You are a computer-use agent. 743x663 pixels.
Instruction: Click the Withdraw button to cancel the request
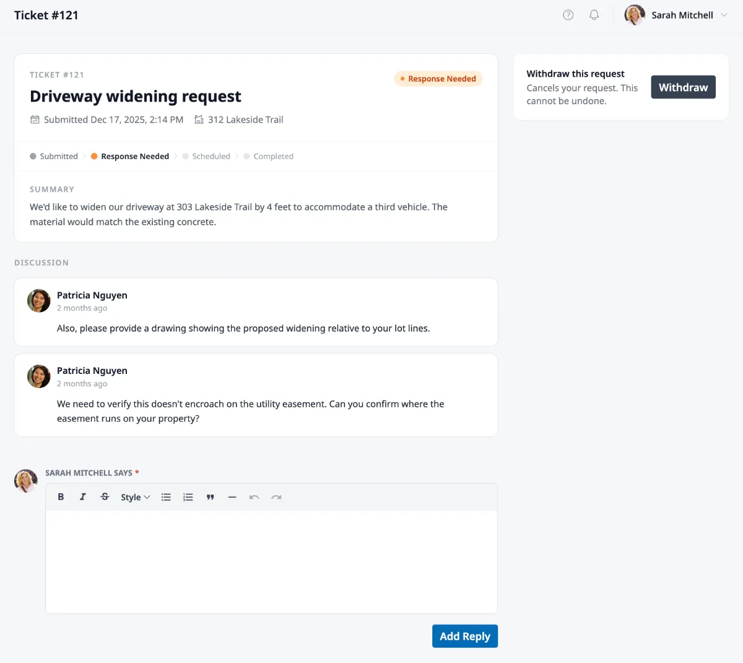pyautogui.click(x=683, y=87)
